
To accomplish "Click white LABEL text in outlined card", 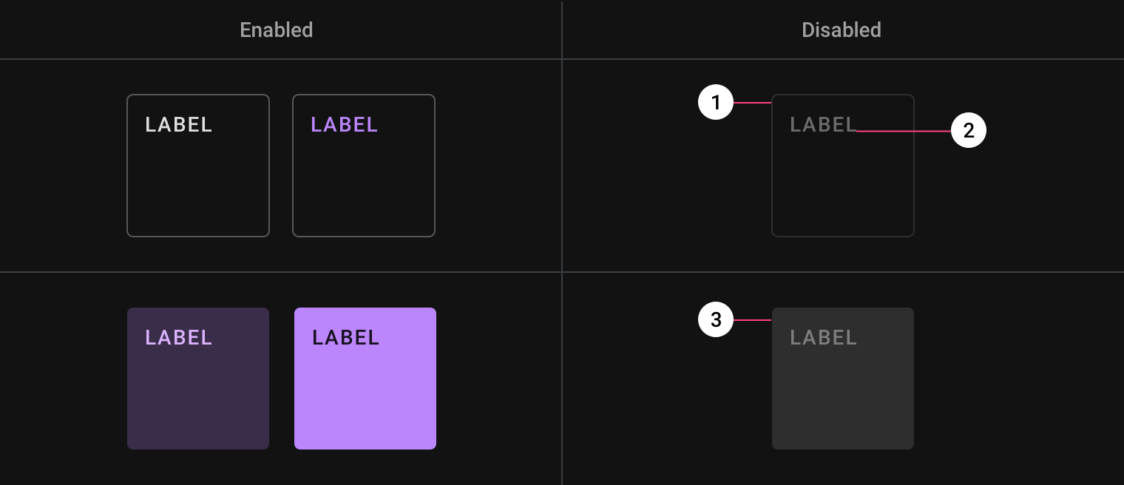I will 179,125.
